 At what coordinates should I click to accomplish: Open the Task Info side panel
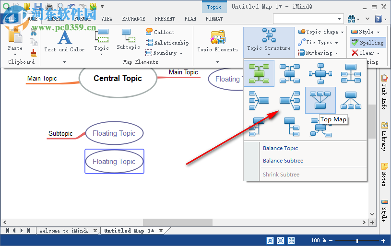384,92
